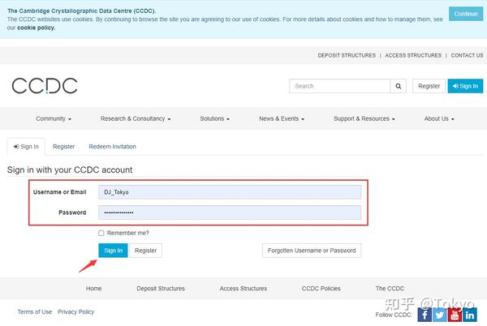This screenshot has height=326, width=487.
Task: Expand the Community dropdown menu
Action: [x=54, y=118]
